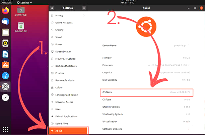Open Removable Media settings
The width and height of the screenshot is (205, 139).
[68, 80]
